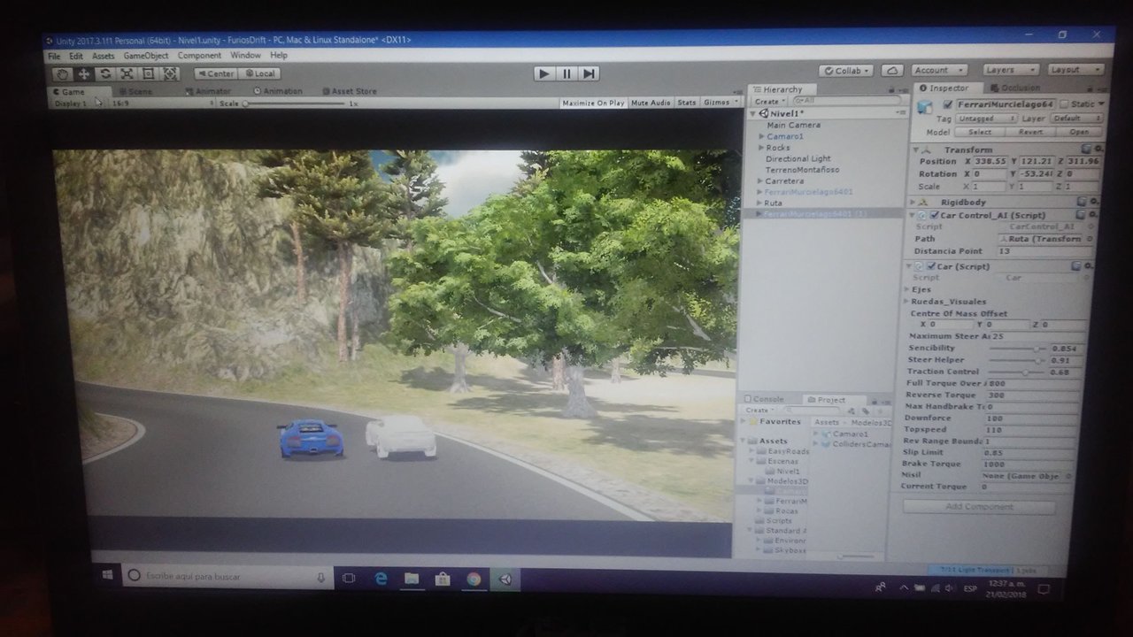Open Project panel Create menu
This screenshot has width=1133, height=637.
pyautogui.click(x=759, y=411)
